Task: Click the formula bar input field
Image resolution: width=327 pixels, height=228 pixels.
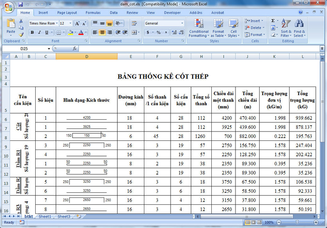Action: (x=196, y=49)
